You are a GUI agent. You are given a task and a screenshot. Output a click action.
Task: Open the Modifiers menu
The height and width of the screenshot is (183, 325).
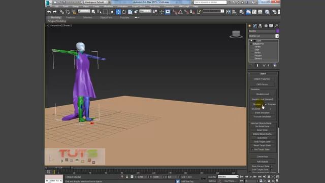108,7
